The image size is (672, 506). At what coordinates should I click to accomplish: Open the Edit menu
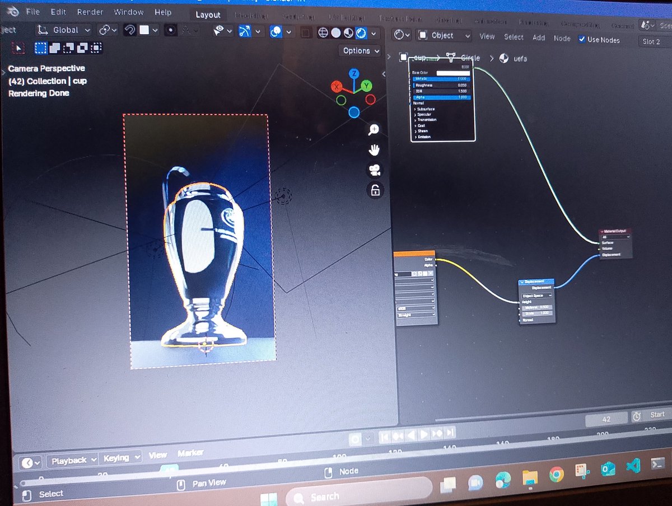[58, 12]
